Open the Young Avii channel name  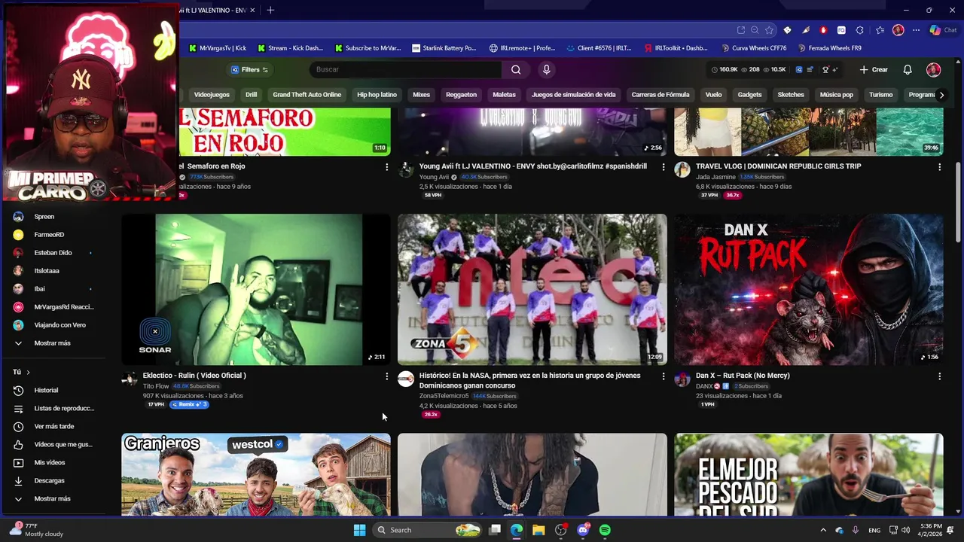coord(434,177)
